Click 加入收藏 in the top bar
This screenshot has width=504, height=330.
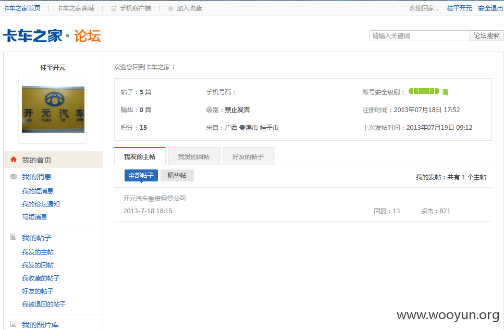(x=189, y=8)
